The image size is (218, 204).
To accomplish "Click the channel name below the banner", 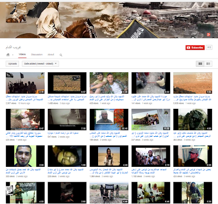I will [13, 47].
